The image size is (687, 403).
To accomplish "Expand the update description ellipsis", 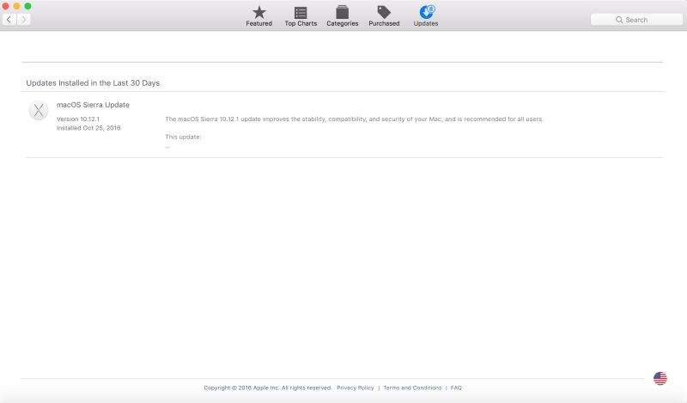I will [167, 147].
